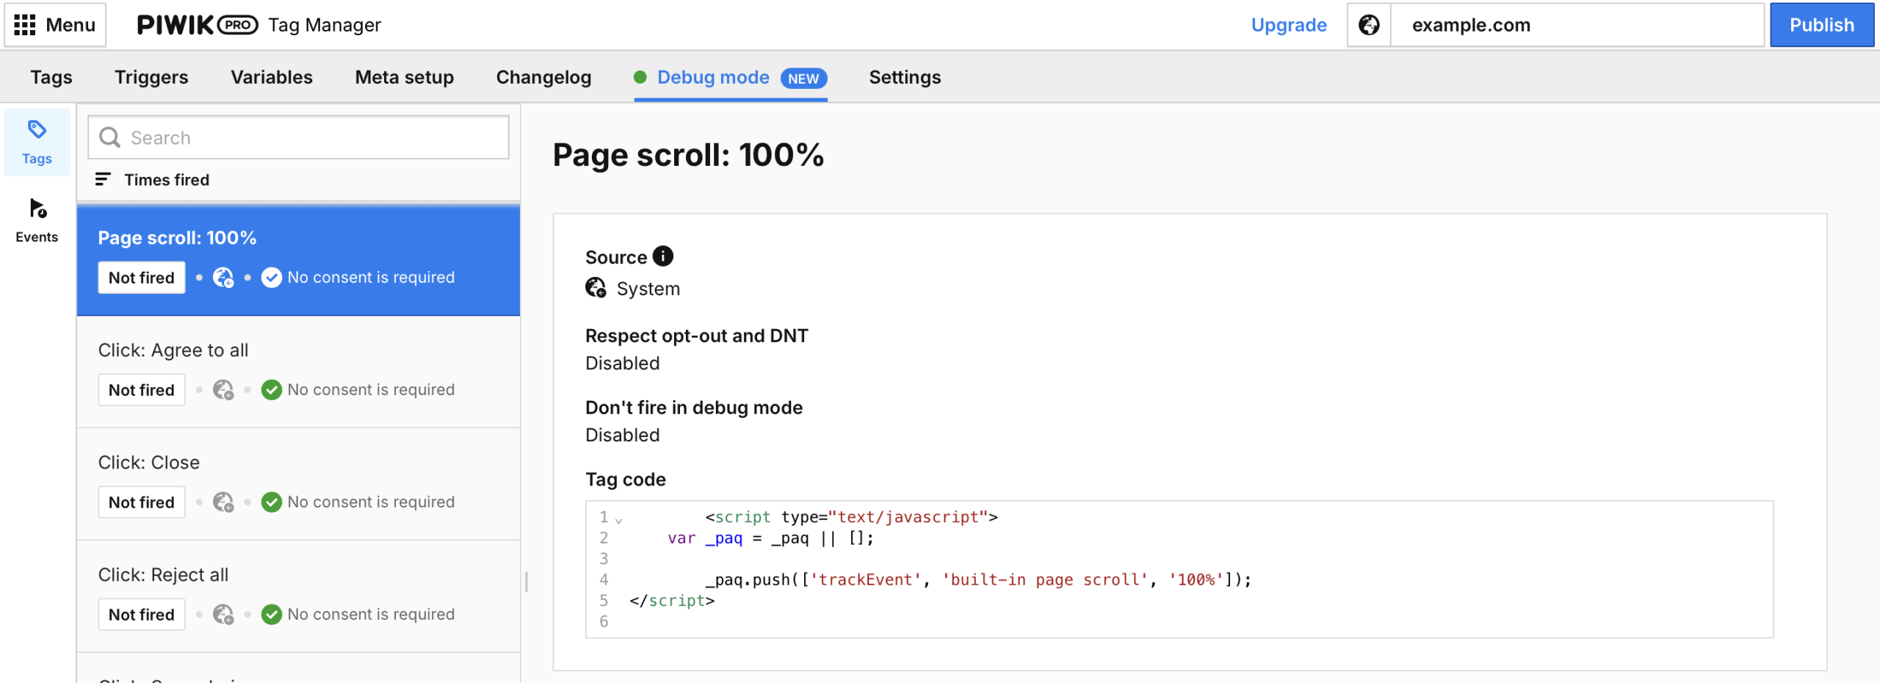This screenshot has height=683, width=1880.
Task: Open the Menu grid icon
Action: [25, 25]
